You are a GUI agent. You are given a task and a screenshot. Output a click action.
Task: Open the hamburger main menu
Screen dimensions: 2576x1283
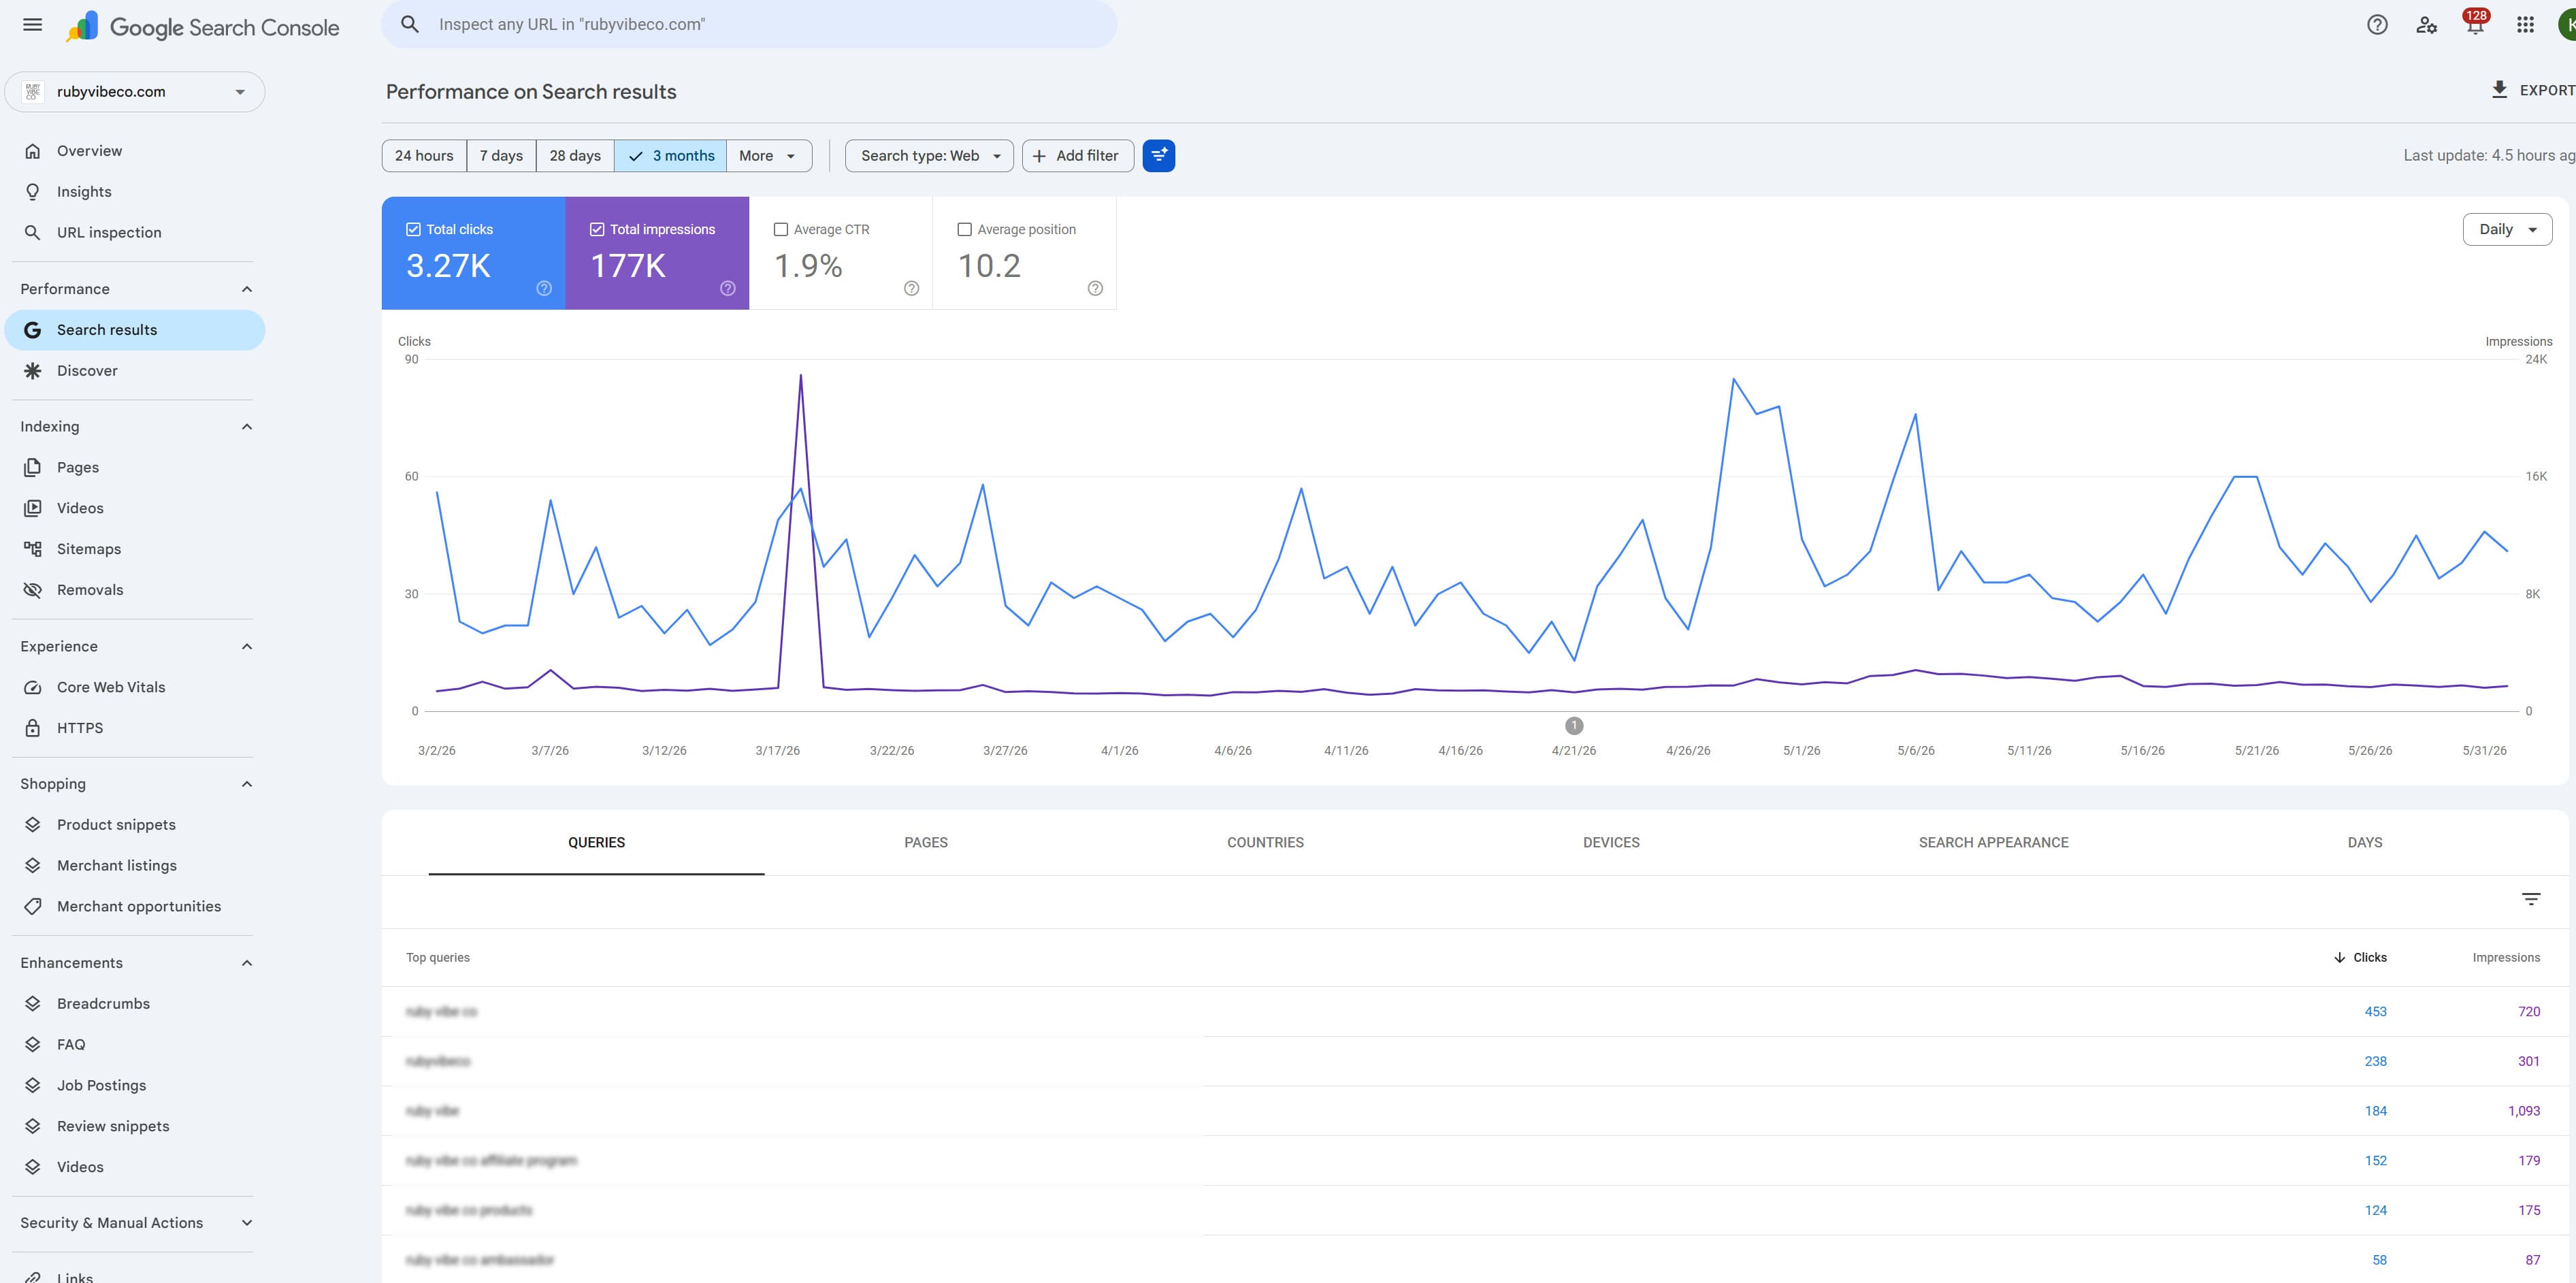pos(32,25)
